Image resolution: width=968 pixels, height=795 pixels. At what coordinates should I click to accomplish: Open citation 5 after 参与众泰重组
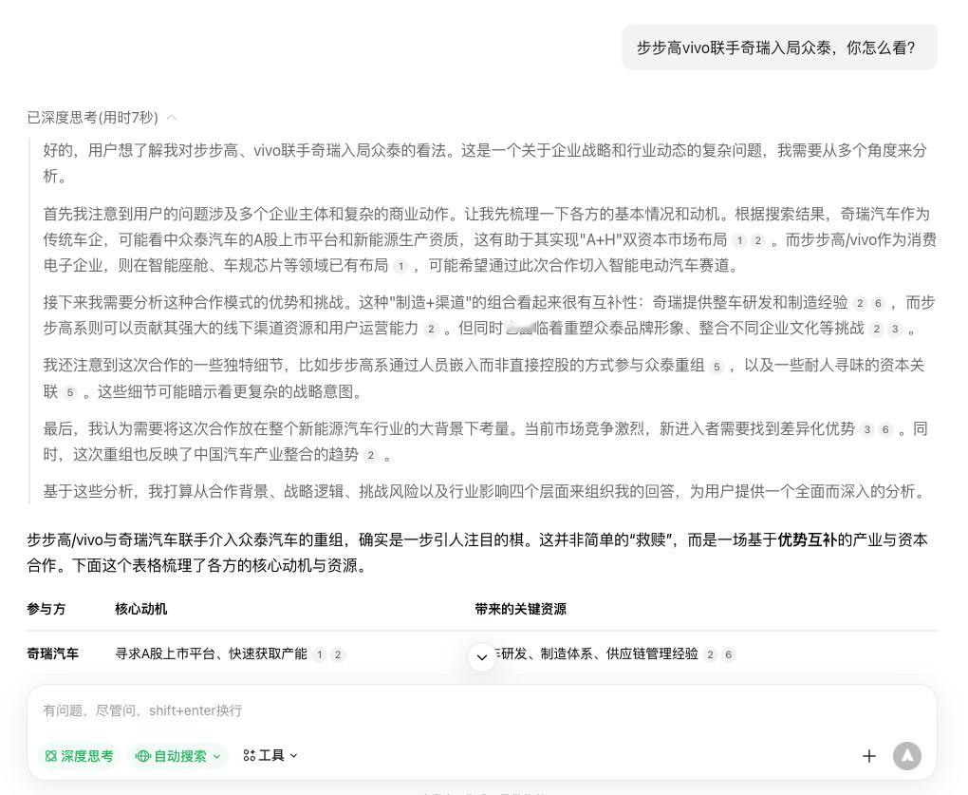coord(717,367)
